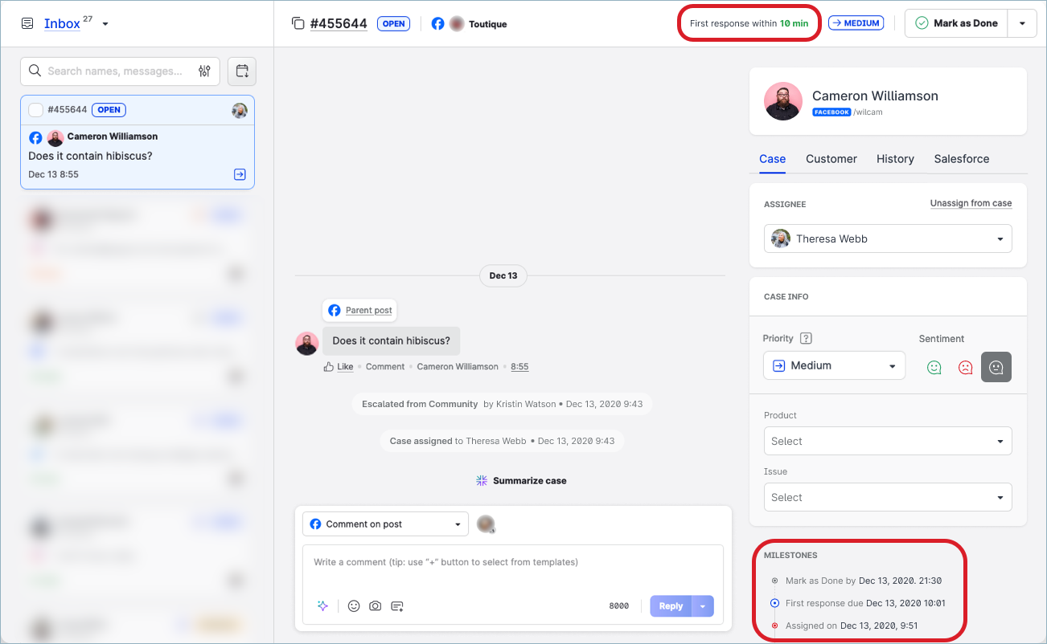Set sentiment to positive green smiley

[934, 367]
